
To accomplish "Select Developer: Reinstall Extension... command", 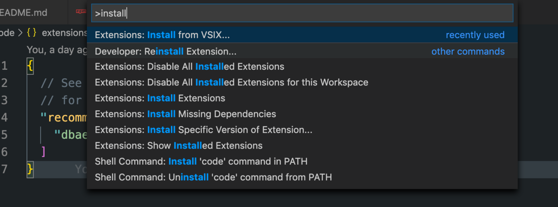I will pos(302,51).
